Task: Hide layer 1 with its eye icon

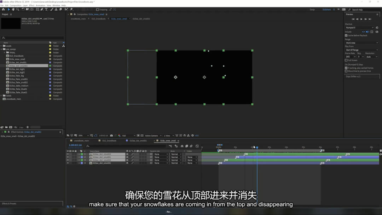Action: pos(68,154)
